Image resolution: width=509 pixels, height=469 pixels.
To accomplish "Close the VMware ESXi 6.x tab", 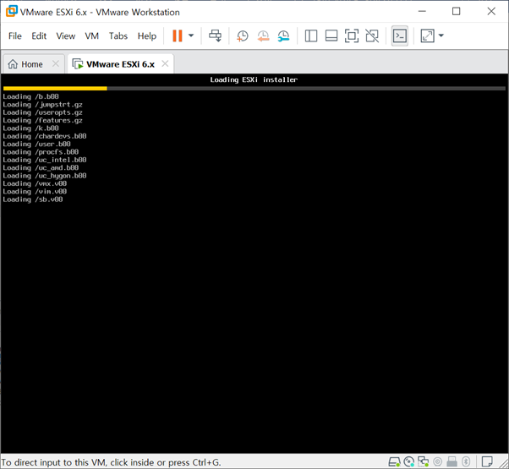I will click(165, 63).
